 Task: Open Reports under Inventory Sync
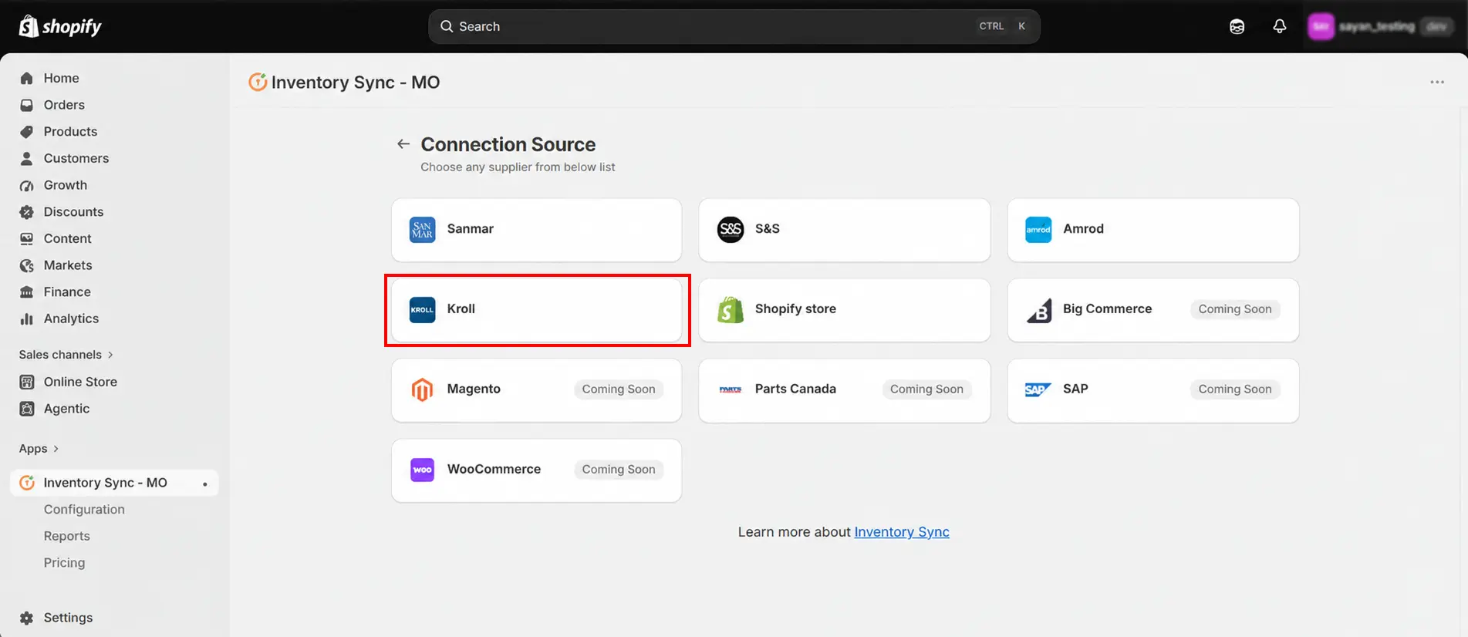pyautogui.click(x=67, y=536)
